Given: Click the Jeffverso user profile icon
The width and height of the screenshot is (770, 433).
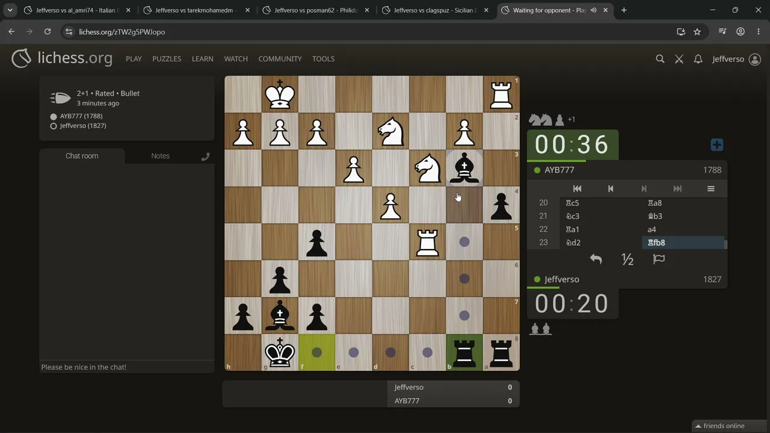Looking at the screenshot, I should (754, 59).
